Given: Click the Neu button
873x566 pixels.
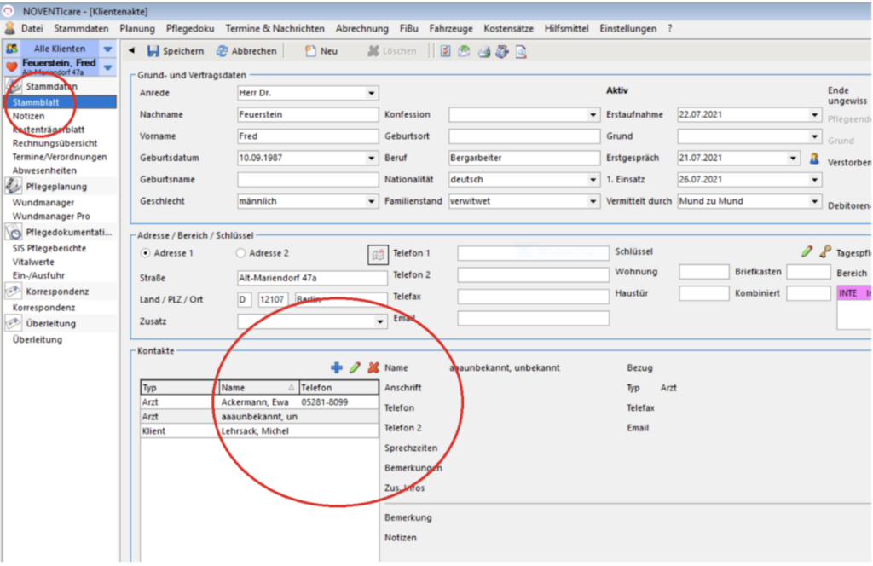Looking at the screenshot, I should click(321, 51).
